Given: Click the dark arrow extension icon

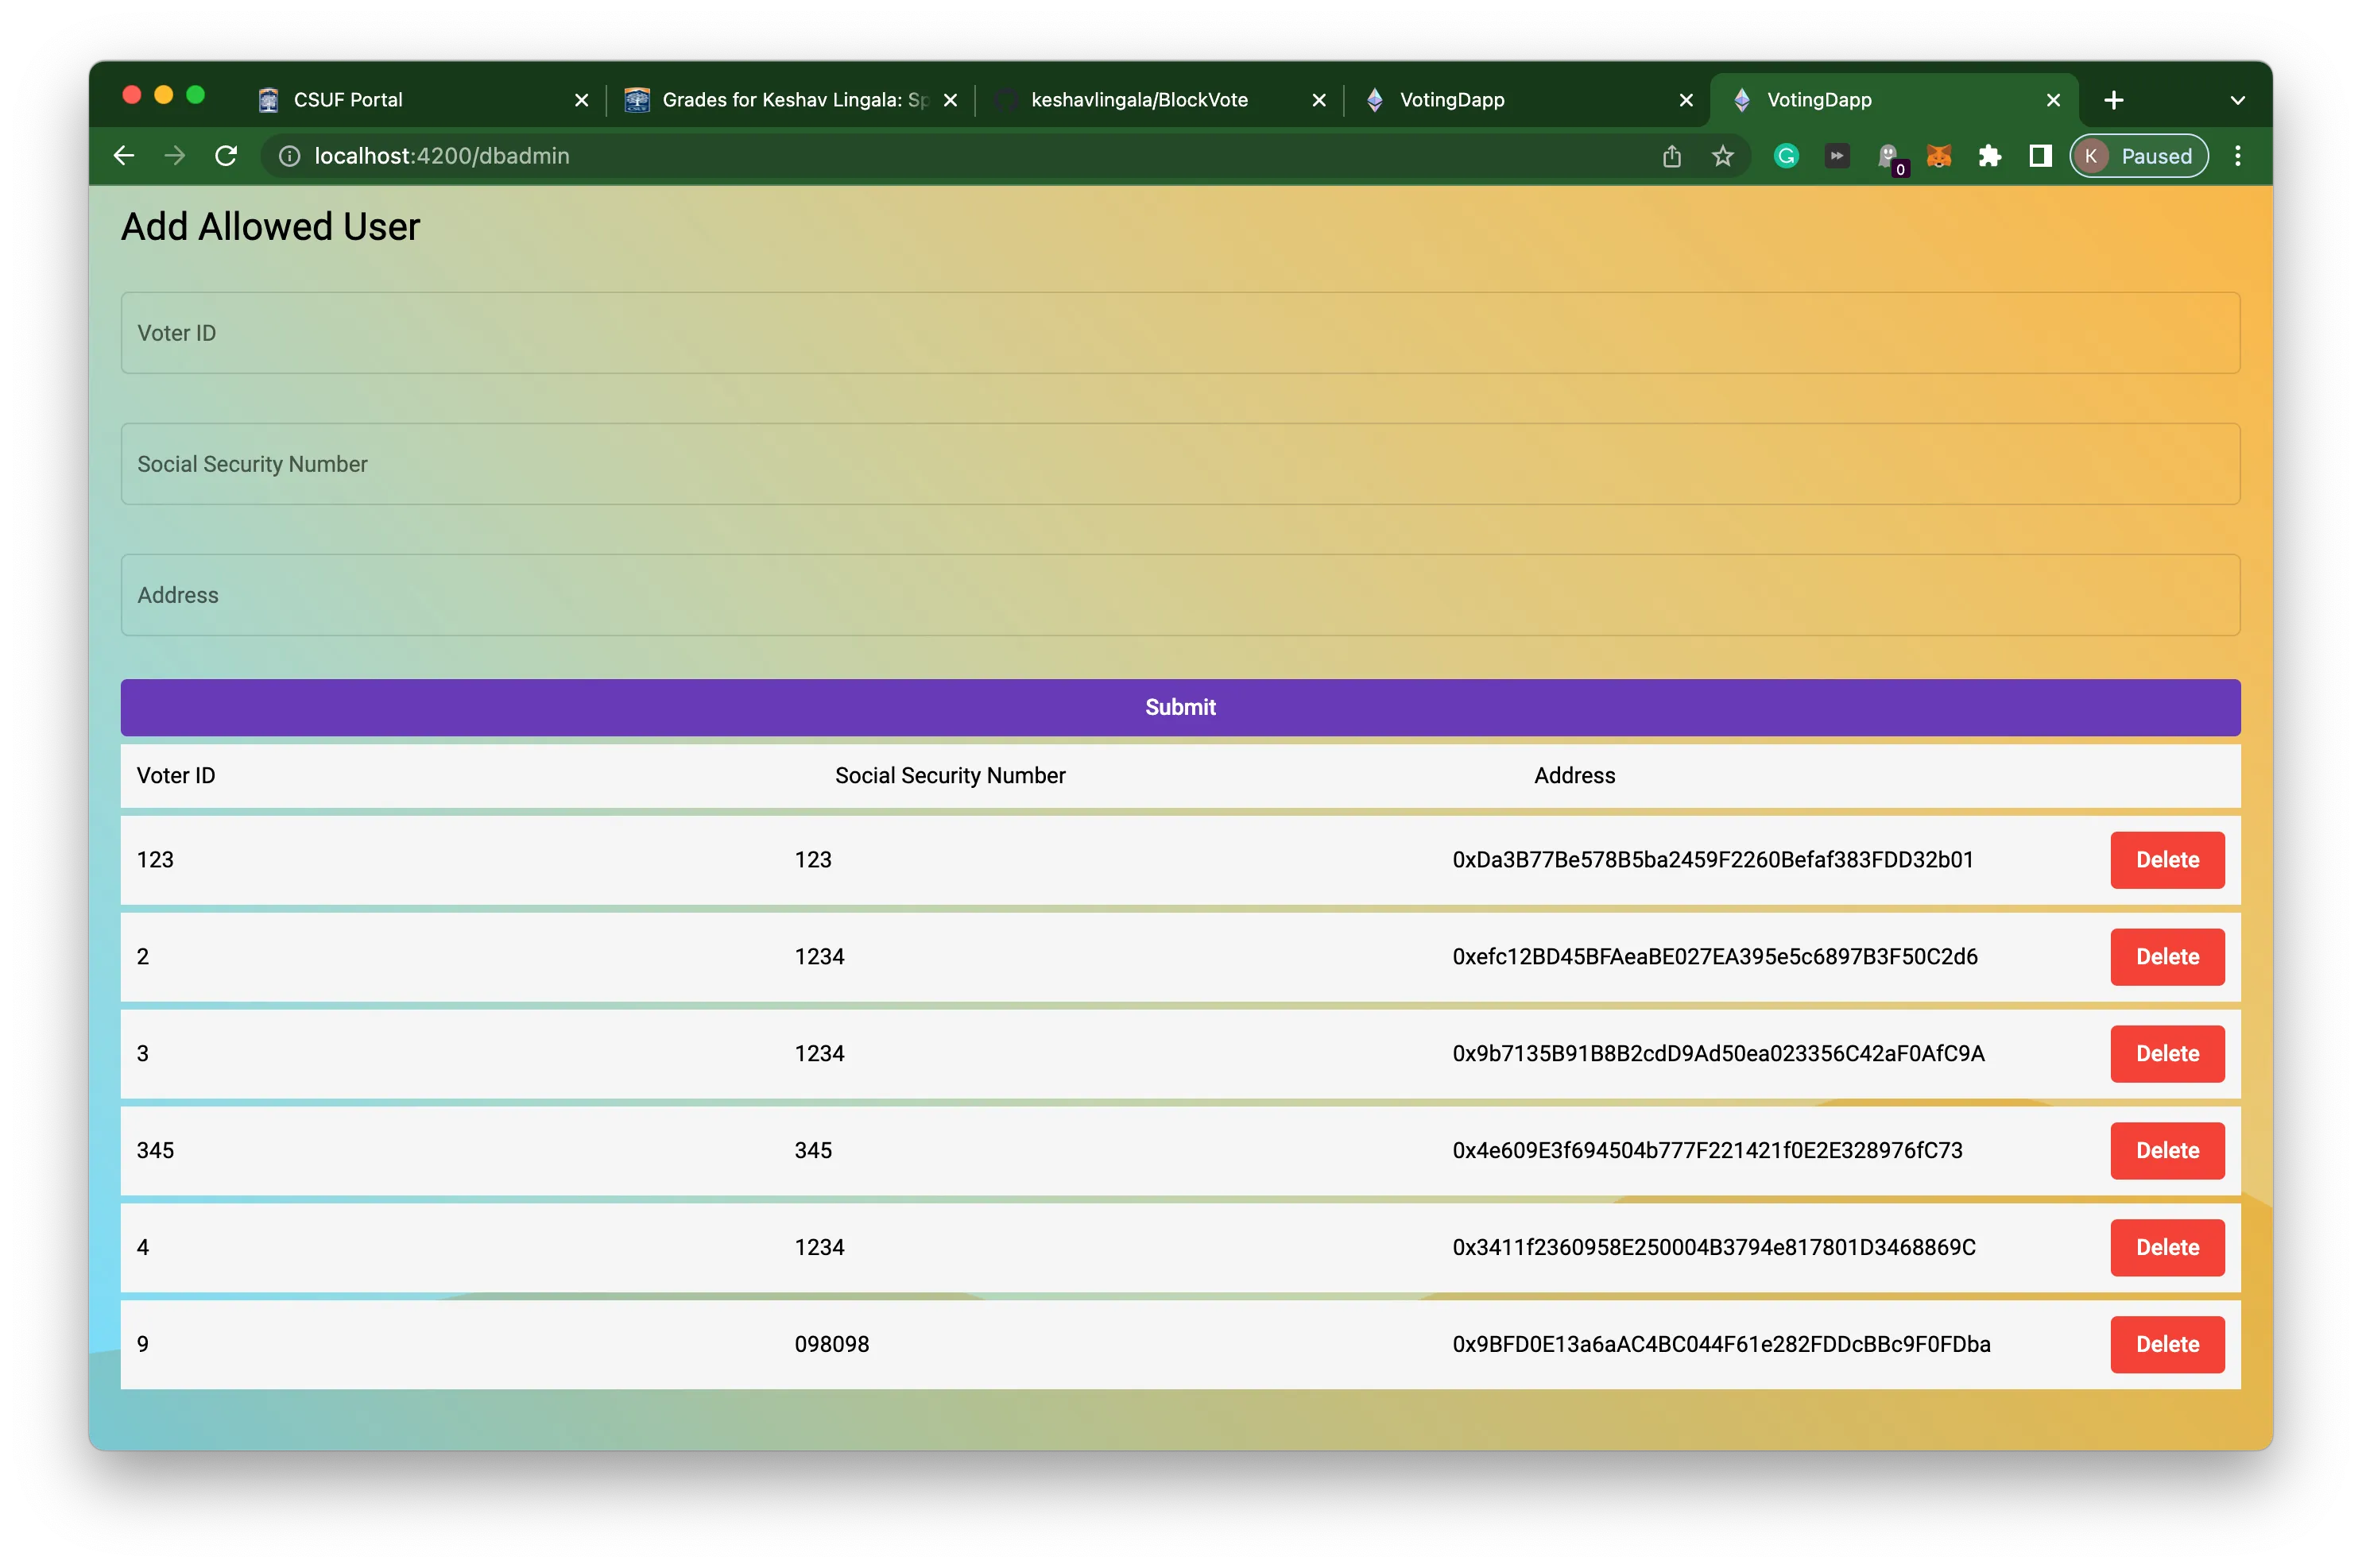Looking at the screenshot, I should [x=1837, y=156].
